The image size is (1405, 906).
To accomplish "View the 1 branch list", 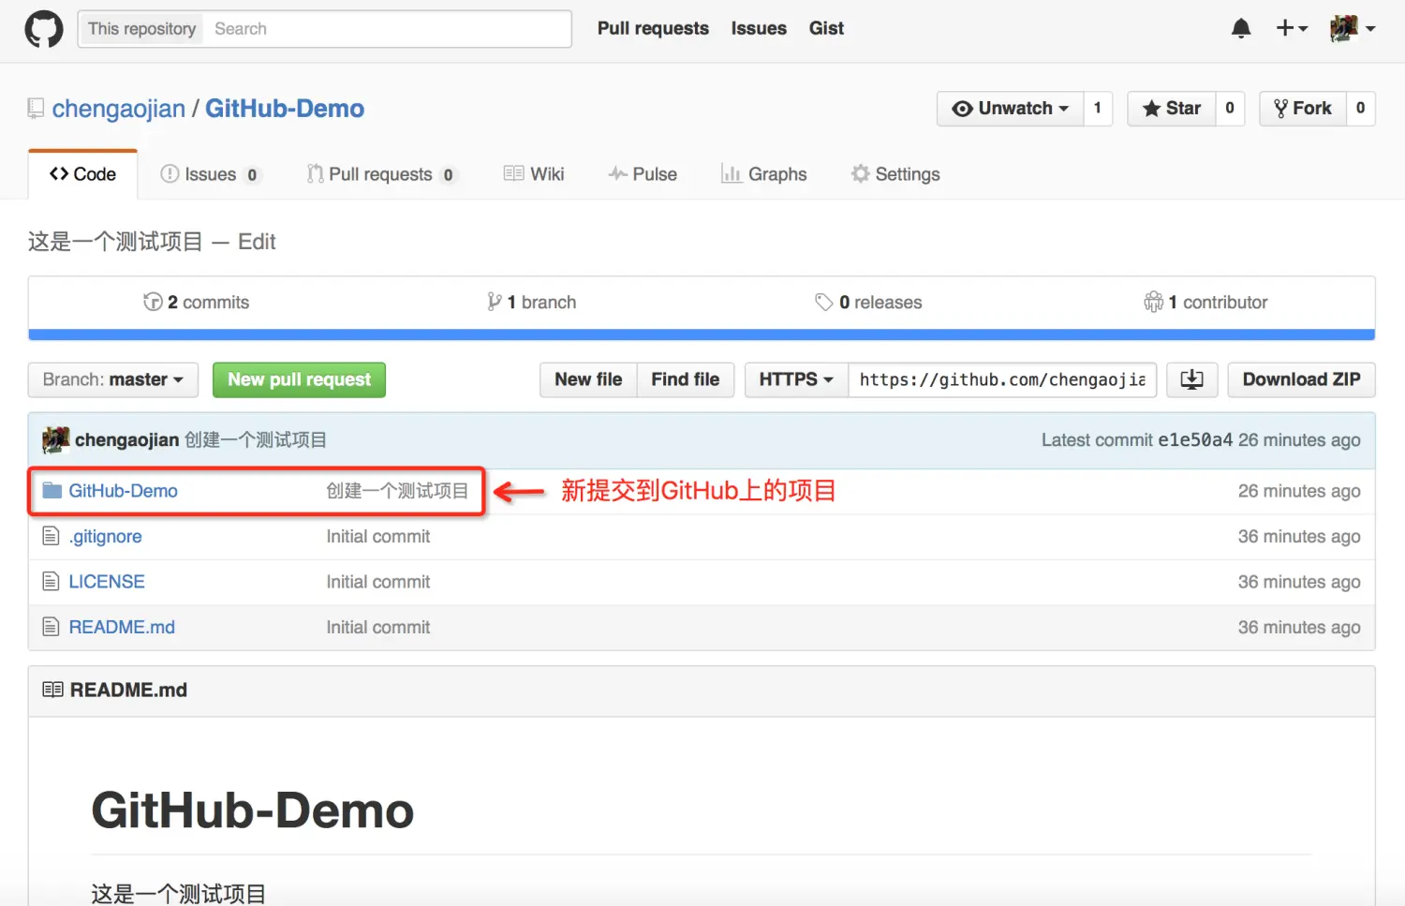I will click(x=532, y=303).
